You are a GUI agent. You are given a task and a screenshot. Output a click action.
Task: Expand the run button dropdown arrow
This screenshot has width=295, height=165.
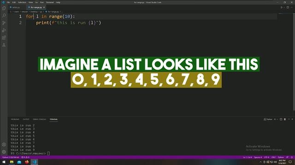pos(284,7)
